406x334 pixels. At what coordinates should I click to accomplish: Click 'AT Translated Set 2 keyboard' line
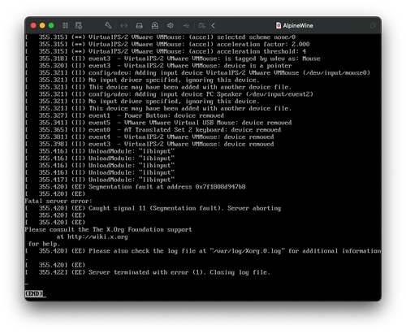tap(153, 130)
